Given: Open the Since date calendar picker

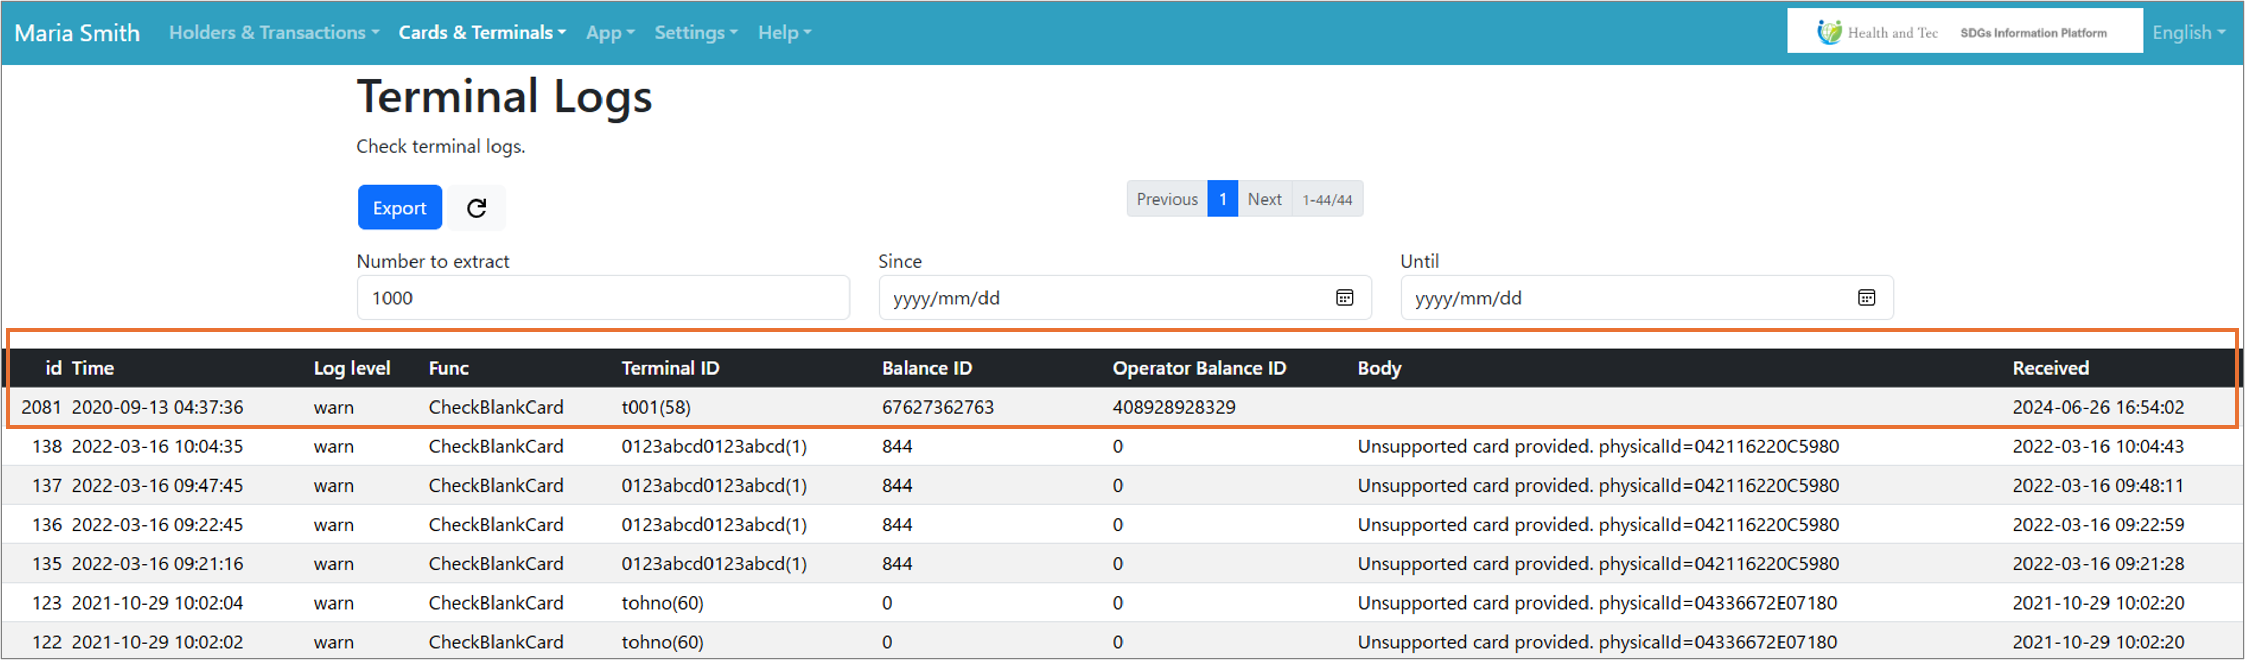Looking at the screenshot, I should (x=1344, y=298).
